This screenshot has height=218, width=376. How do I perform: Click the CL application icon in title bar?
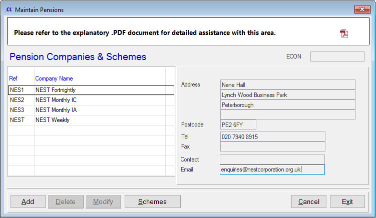9,9
